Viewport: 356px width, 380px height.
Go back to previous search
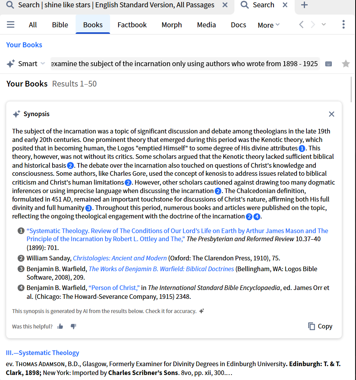click(x=301, y=25)
